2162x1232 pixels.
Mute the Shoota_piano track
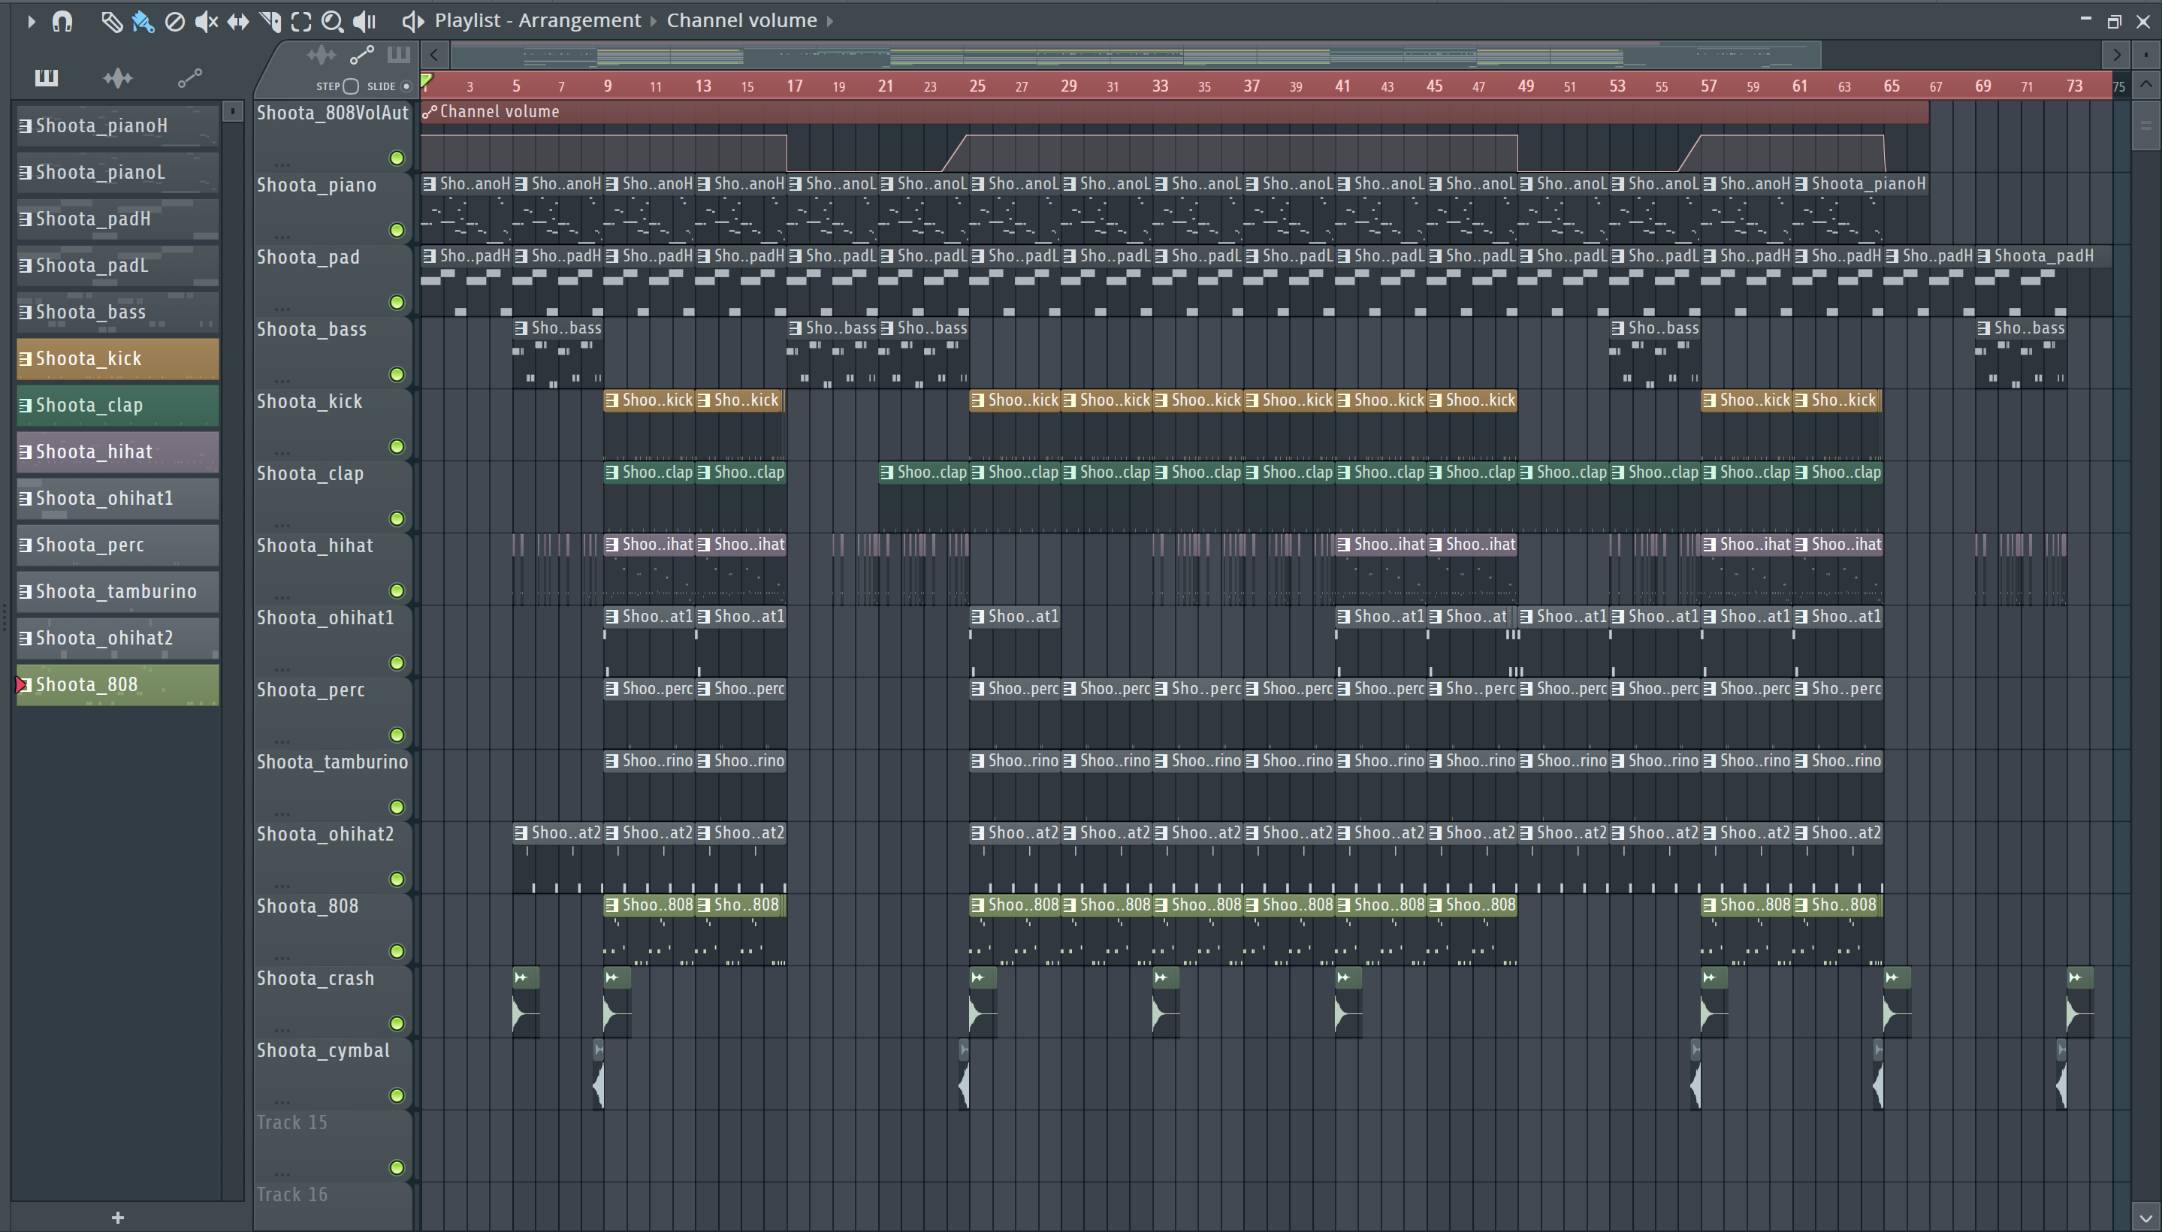[396, 230]
